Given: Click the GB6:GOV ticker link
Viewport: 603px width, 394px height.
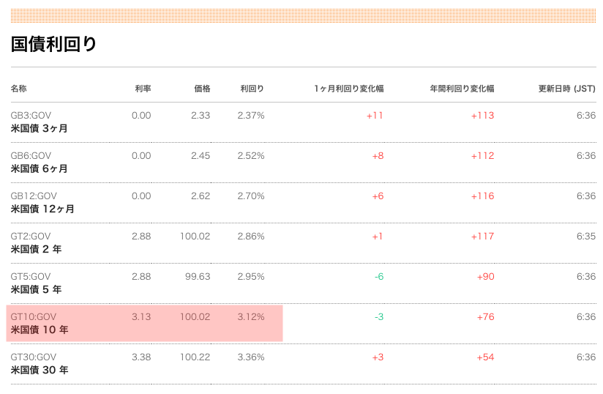Looking at the screenshot, I should (x=31, y=156).
